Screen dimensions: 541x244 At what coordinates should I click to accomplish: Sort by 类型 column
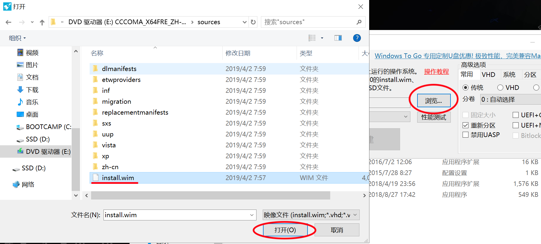[306, 53]
